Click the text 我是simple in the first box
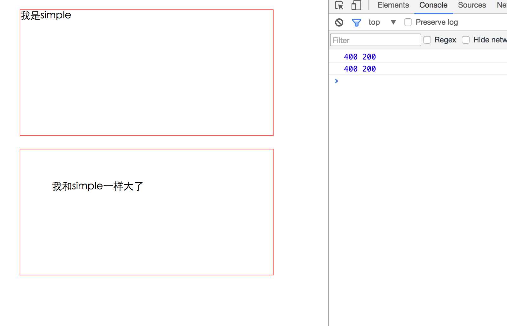The image size is (507, 326). [46, 15]
